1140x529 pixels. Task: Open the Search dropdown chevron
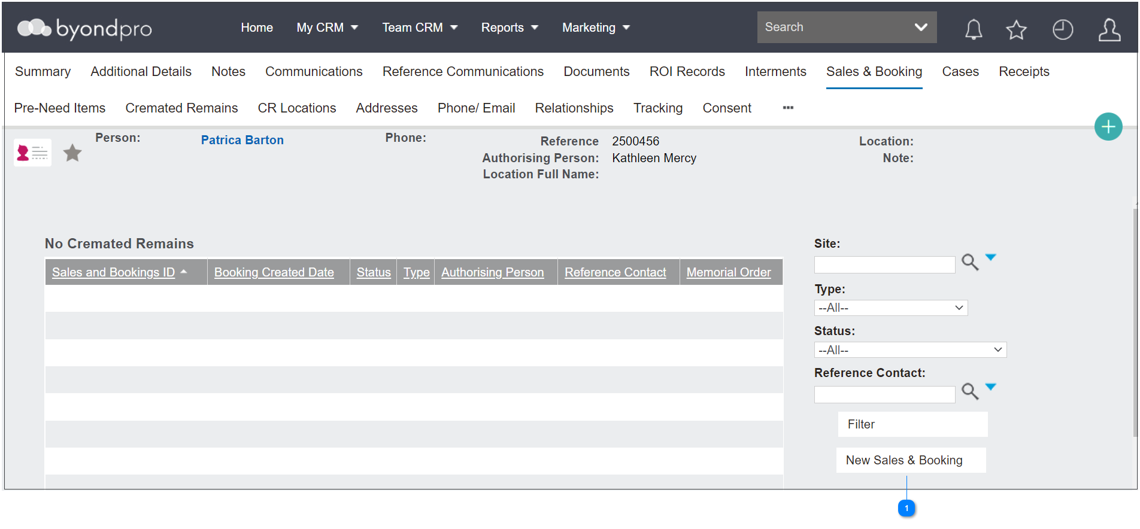(921, 28)
